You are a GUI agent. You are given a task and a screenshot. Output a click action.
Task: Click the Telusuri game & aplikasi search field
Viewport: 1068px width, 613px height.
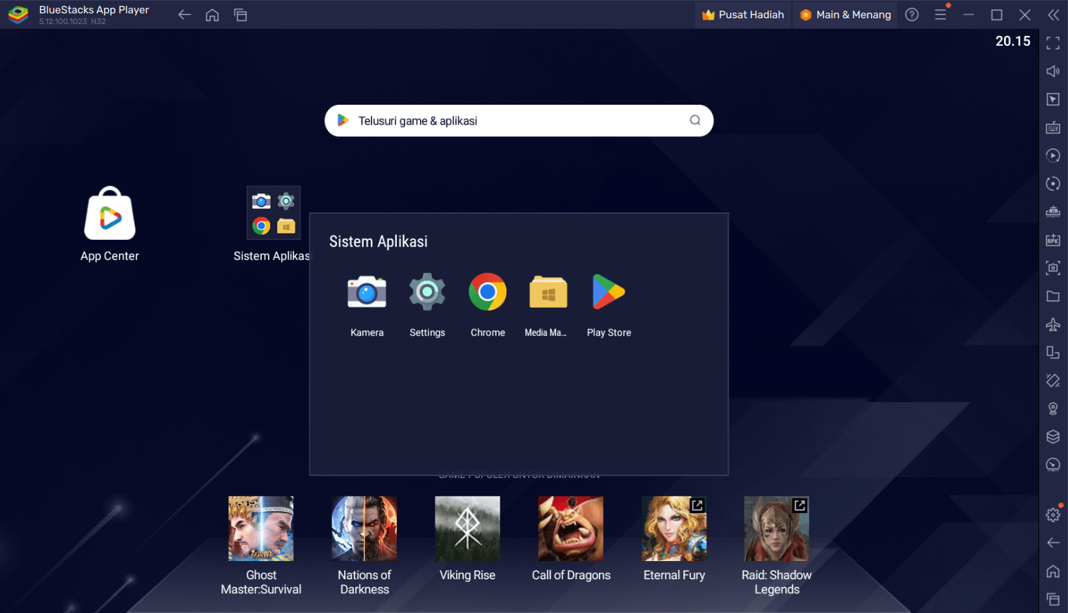[519, 121]
